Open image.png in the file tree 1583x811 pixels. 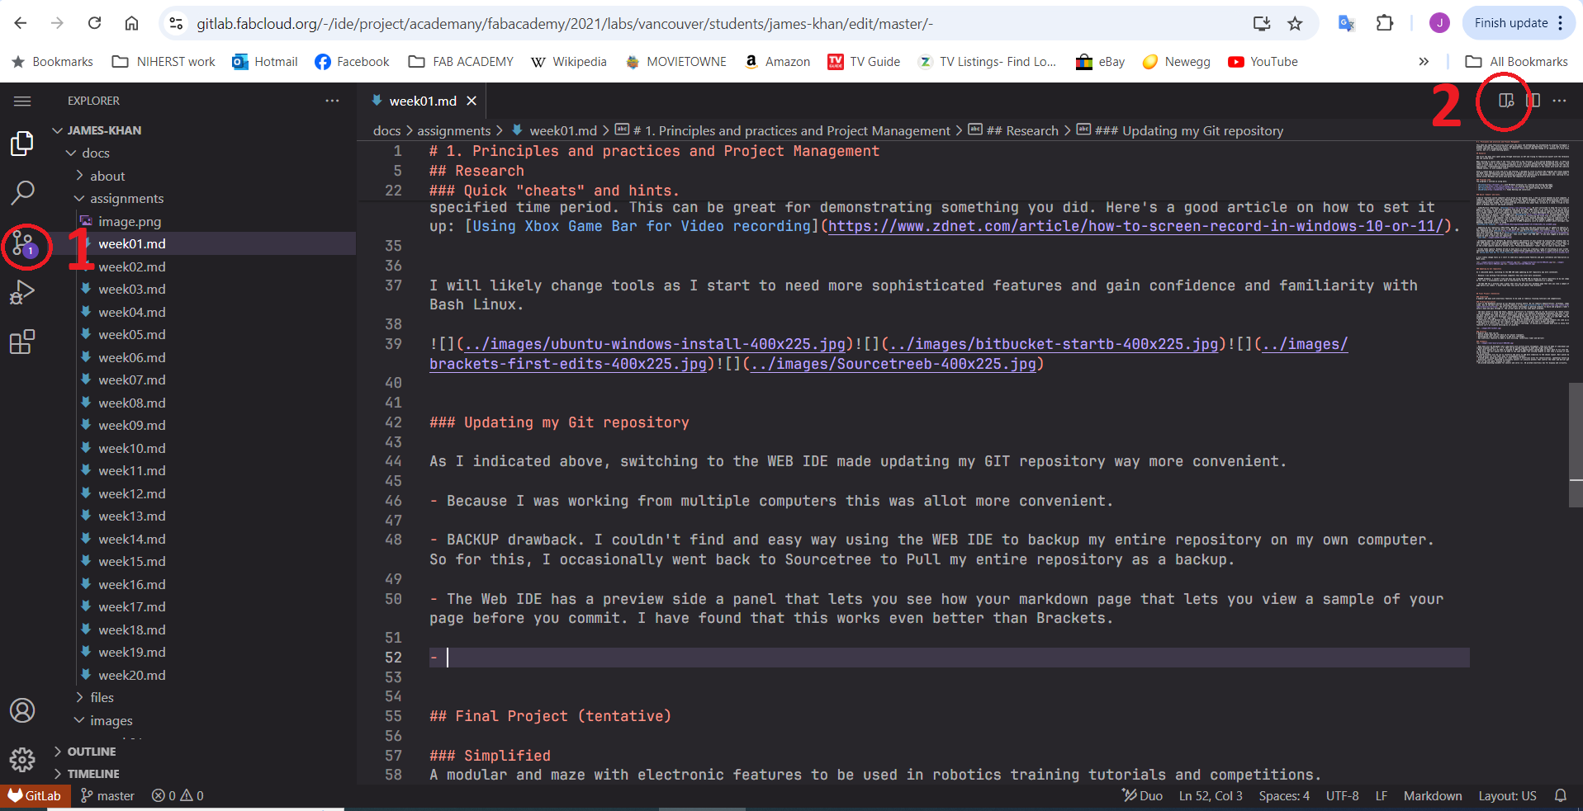(x=130, y=222)
